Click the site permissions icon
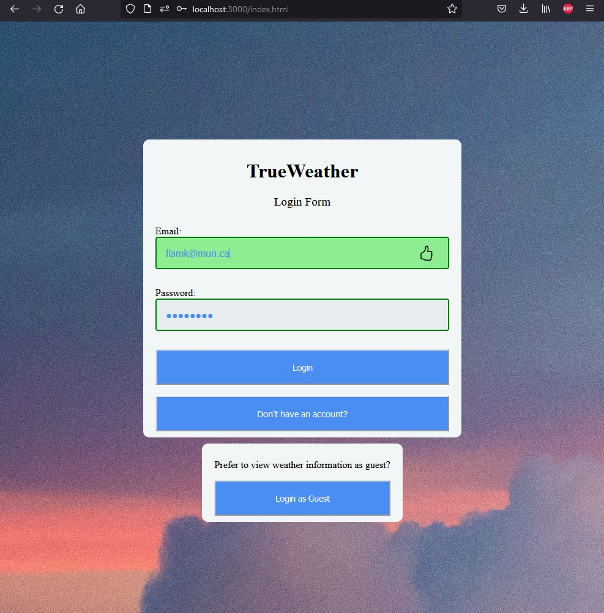 [x=164, y=9]
